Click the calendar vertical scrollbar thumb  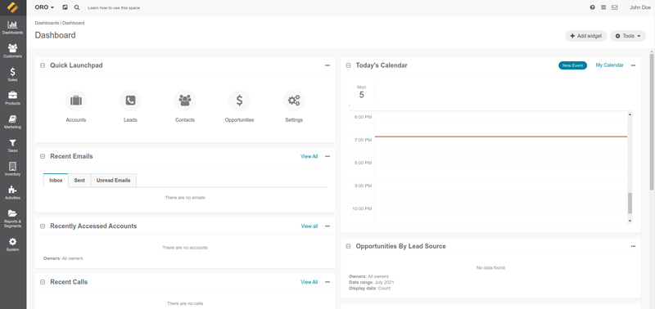630,203
